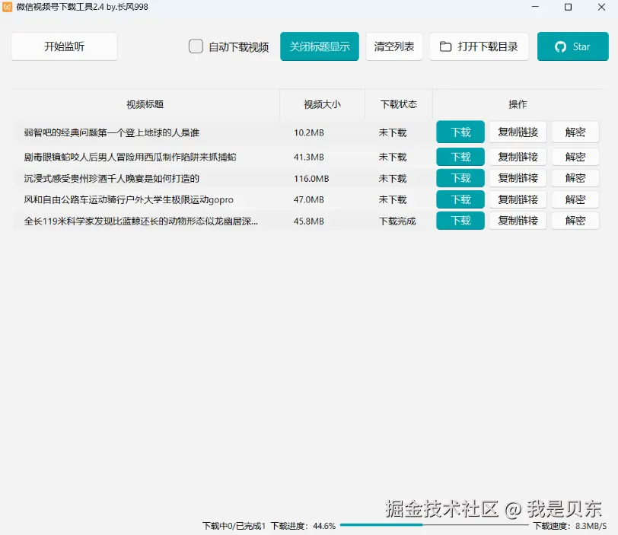The width and height of the screenshot is (618, 535).
Task: Copy link for the 剧毒眼镜蛇 video
Action: pos(518,157)
